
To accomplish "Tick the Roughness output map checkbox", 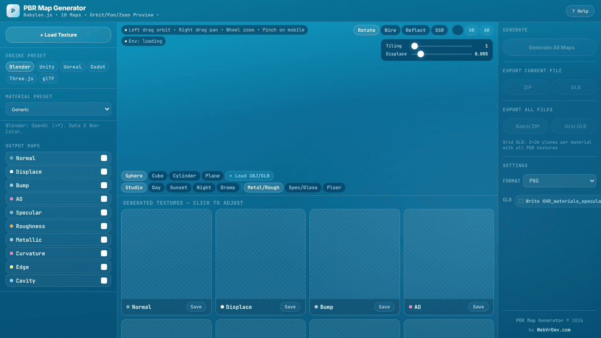I will (104, 226).
